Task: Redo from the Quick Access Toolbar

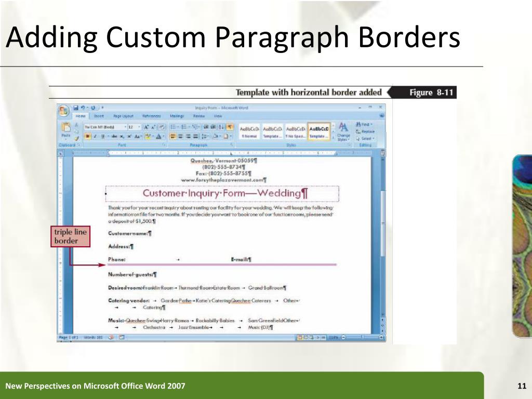Action: point(94,108)
